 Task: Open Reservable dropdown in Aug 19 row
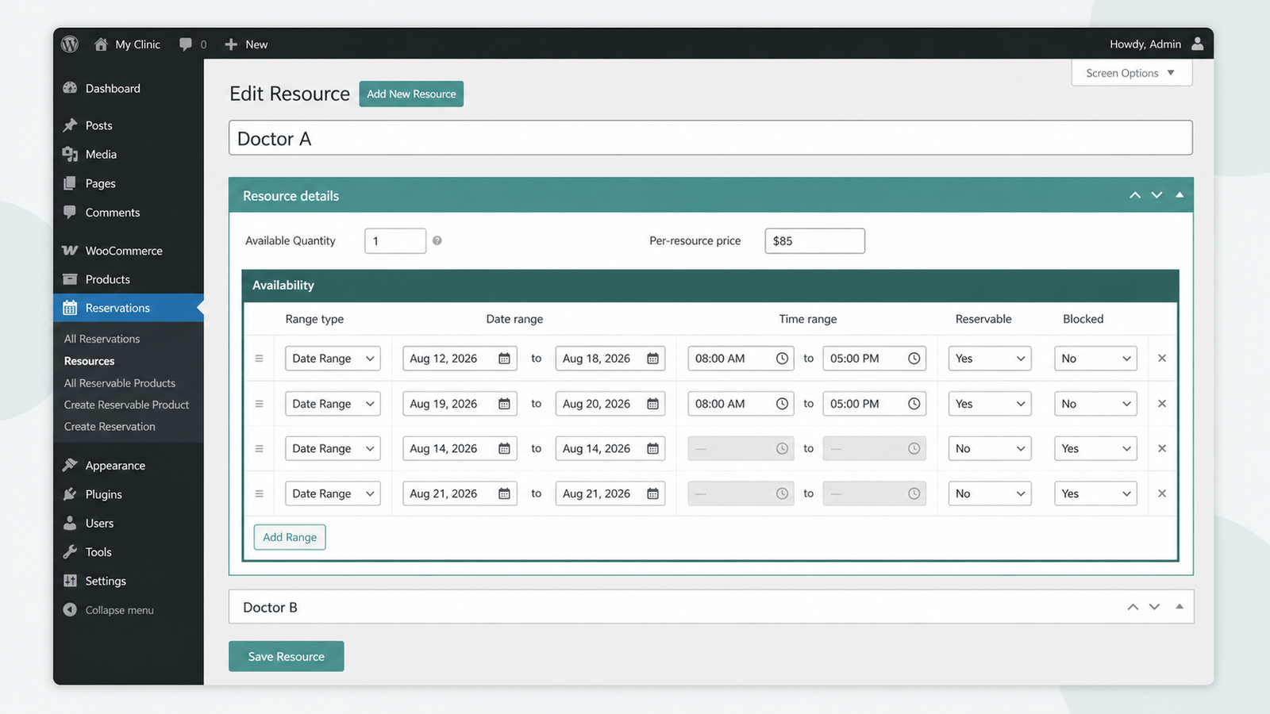(x=990, y=404)
